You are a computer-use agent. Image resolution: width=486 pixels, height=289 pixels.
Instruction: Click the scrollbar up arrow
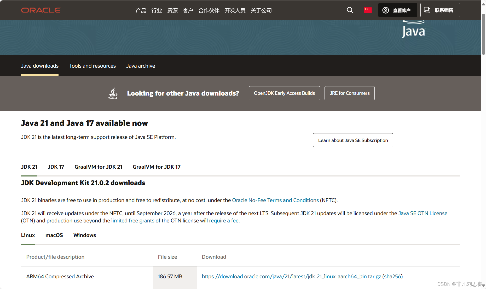coord(483,4)
